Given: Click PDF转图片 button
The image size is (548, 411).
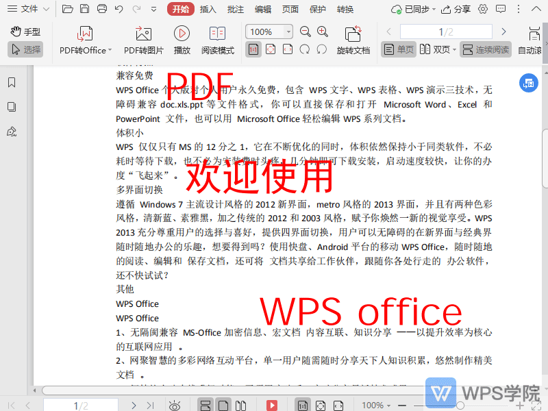Looking at the screenshot, I should (144, 40).
